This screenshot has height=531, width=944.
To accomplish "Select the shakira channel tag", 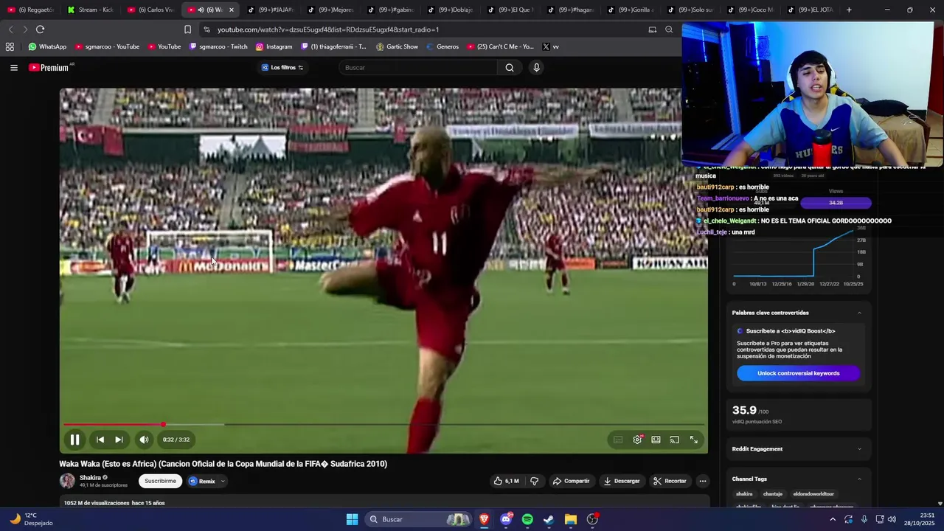I will (744, 494).
